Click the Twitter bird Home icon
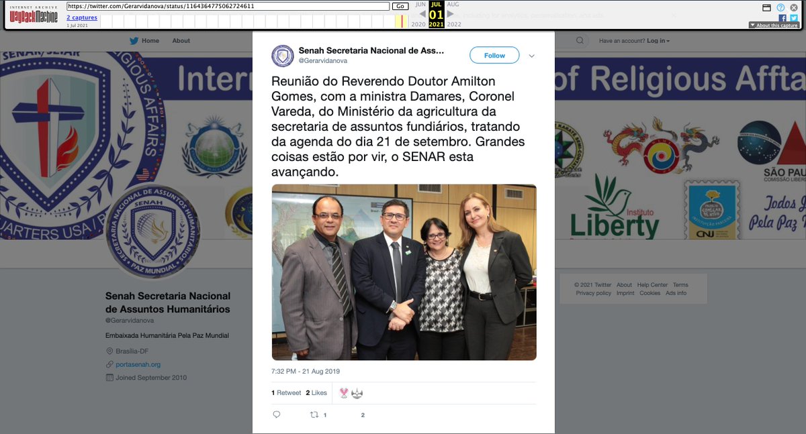The width and height of the screenshot is (806, 434). pos(134,41)
